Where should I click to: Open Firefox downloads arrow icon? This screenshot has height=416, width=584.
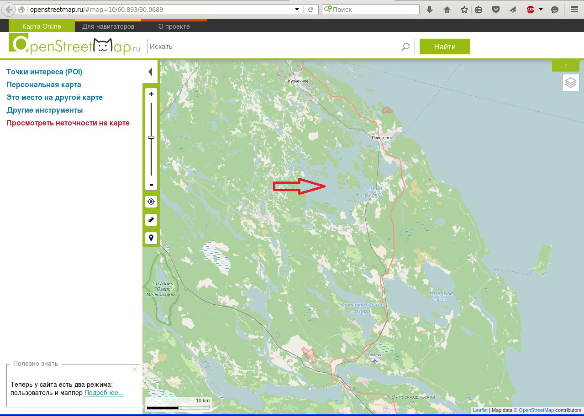tap(430, 10)
